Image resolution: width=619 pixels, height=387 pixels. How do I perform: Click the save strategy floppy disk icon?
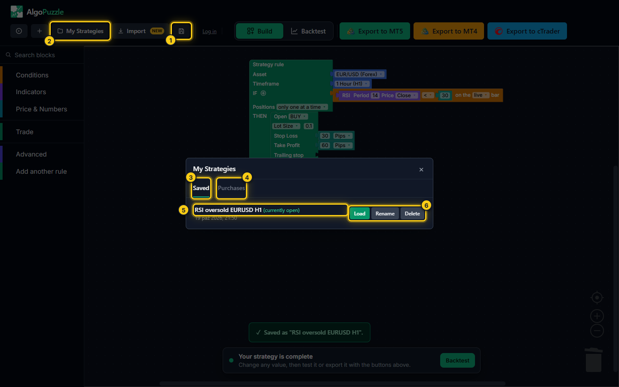coord(181,31)
